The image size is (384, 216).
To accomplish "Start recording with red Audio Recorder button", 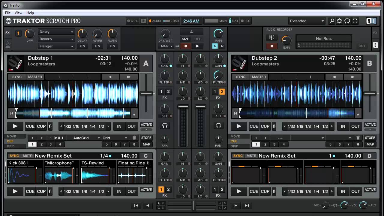I will click(x=271, y=46).
